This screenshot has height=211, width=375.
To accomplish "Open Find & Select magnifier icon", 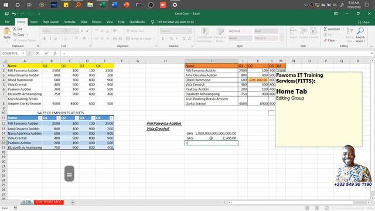I will pyautogui.click(x=360, y=31).
